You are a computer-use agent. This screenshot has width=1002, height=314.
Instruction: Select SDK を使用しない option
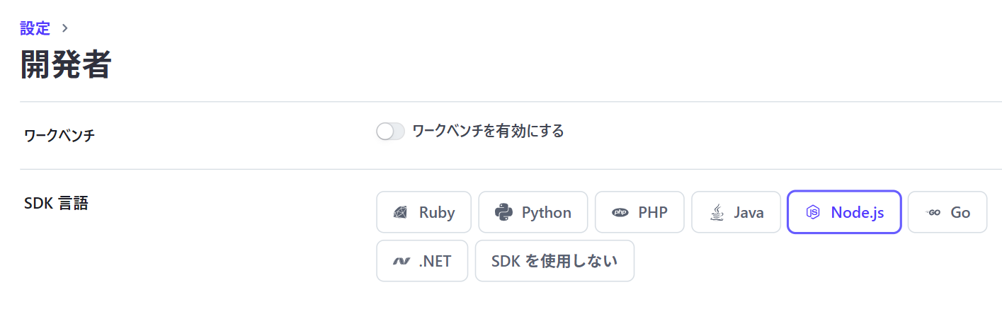coord(554,261)
